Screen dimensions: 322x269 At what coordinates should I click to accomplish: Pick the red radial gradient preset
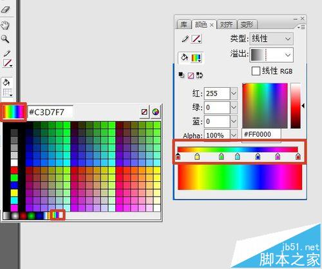click(23, 215)
